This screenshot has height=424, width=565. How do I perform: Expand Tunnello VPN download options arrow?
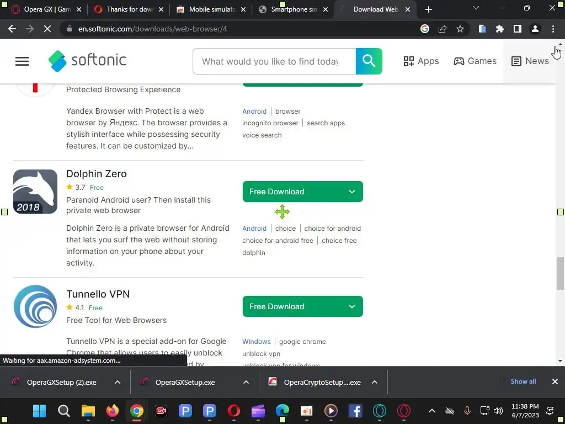(x=352, y=306)
